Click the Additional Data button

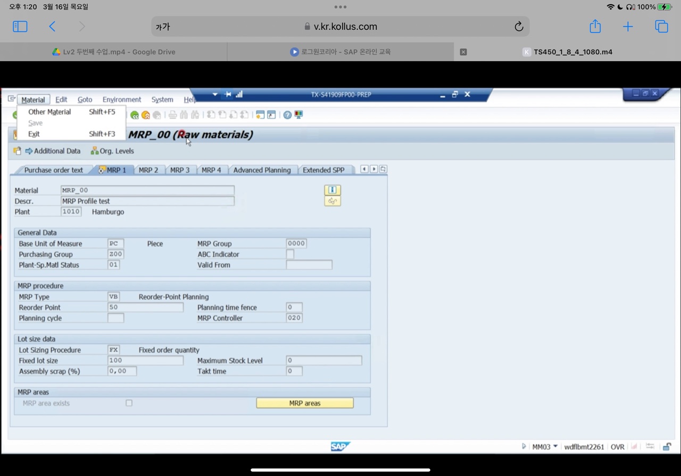point(53,151)
